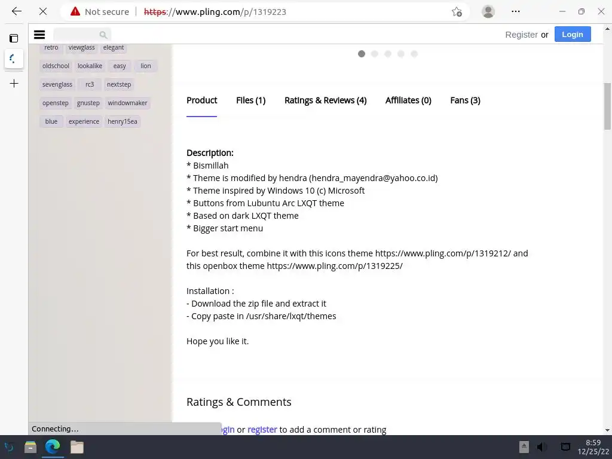Open the Ratings & Reviews (4) tab
Screen dimensions: 612x459
click(x=326, y=100)
